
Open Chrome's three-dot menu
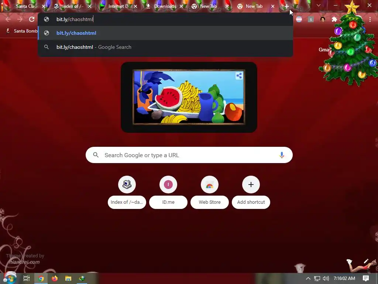(370, 19)
